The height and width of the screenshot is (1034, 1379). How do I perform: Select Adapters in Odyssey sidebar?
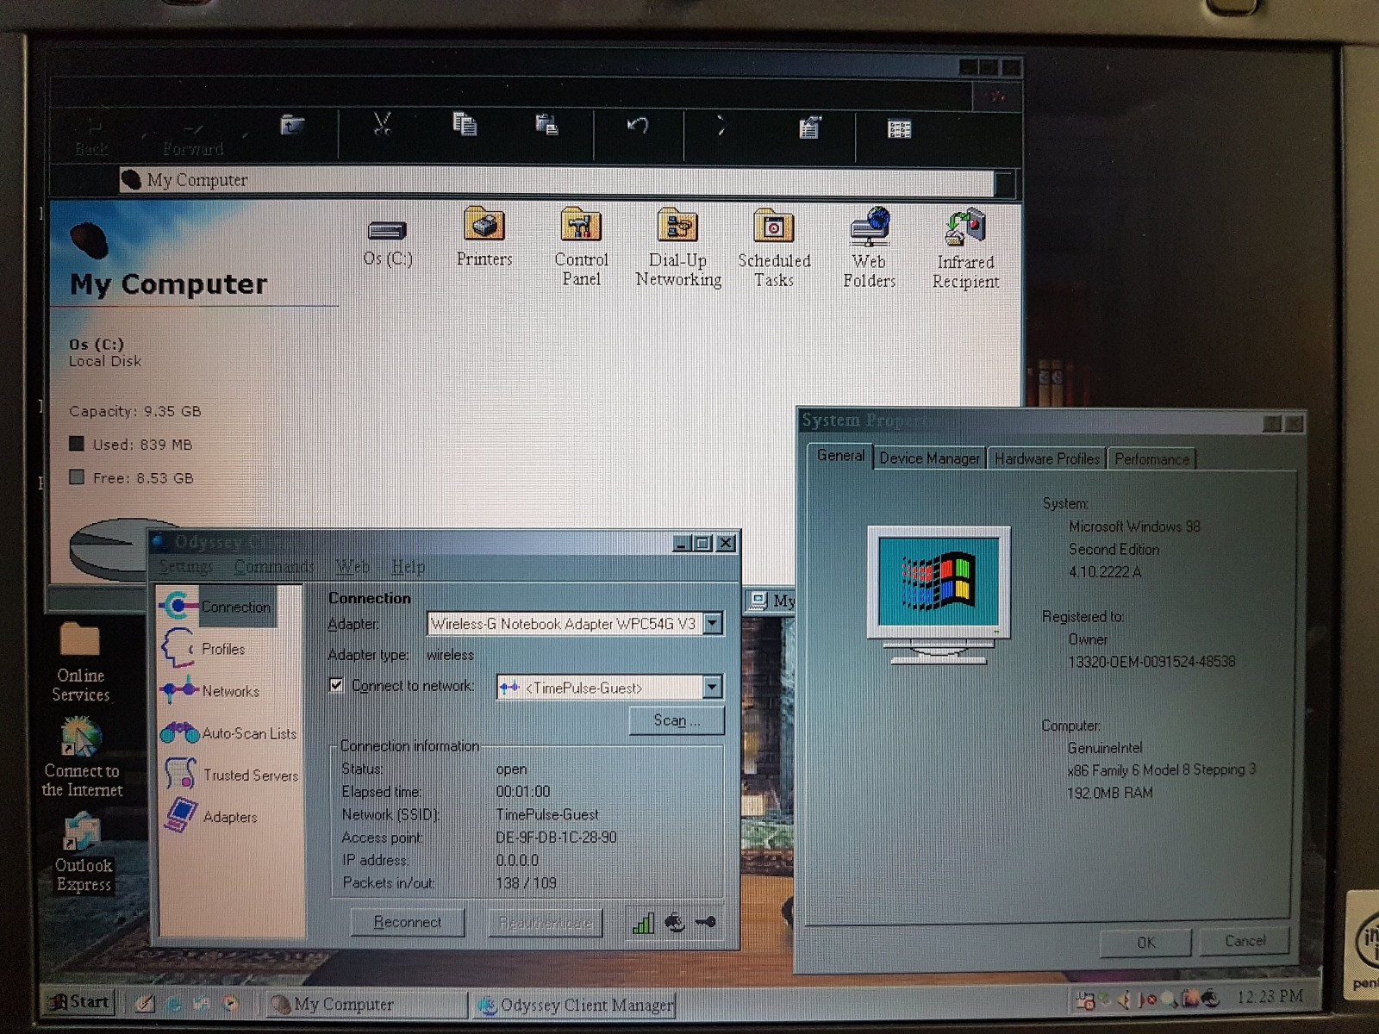pyautogui.click(x=210, y=816)
